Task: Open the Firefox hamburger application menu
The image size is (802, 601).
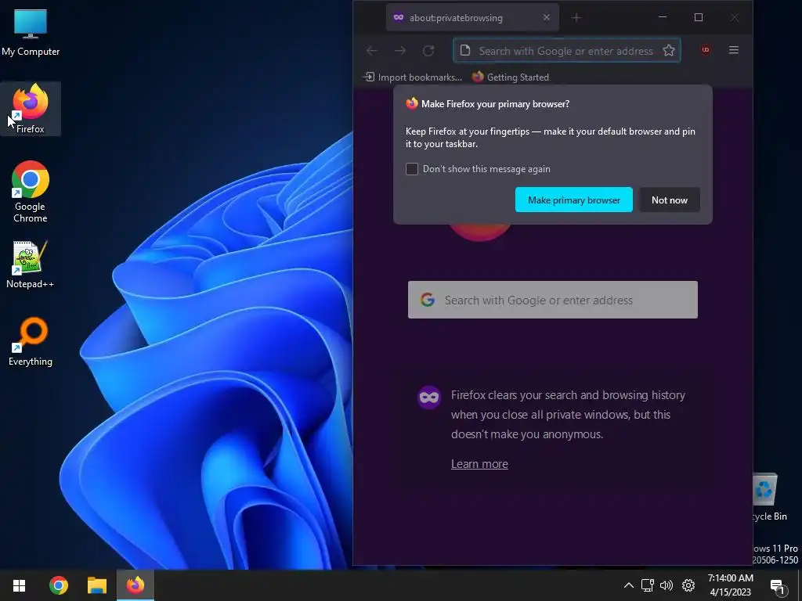Action: point(733,50)
